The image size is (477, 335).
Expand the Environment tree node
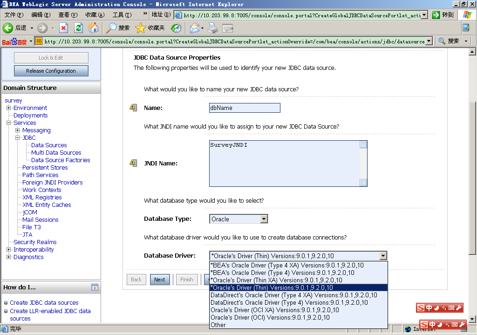pos(9,108)
